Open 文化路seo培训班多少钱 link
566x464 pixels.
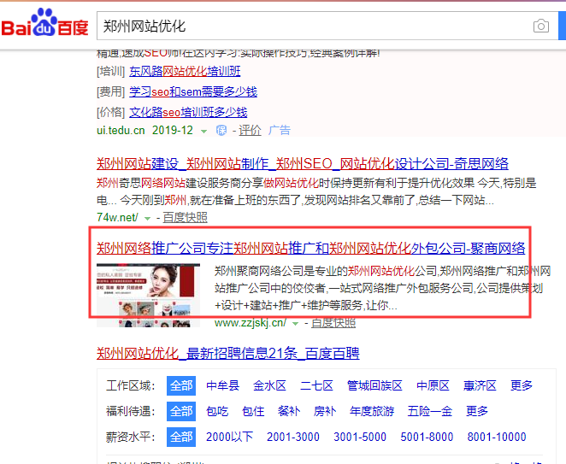click(188, 112)
